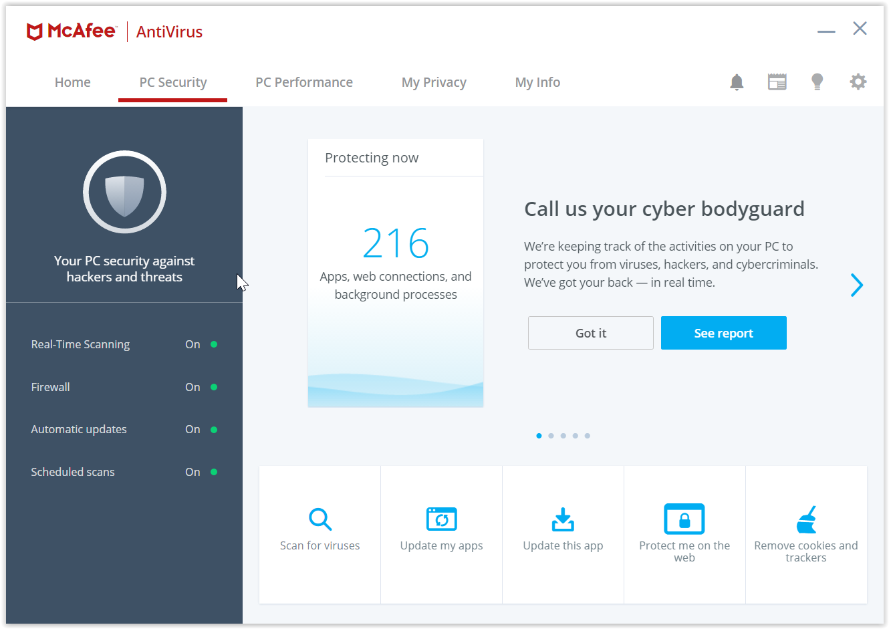Click 'Apps, web connections, and background processes' text

[396, 285]
